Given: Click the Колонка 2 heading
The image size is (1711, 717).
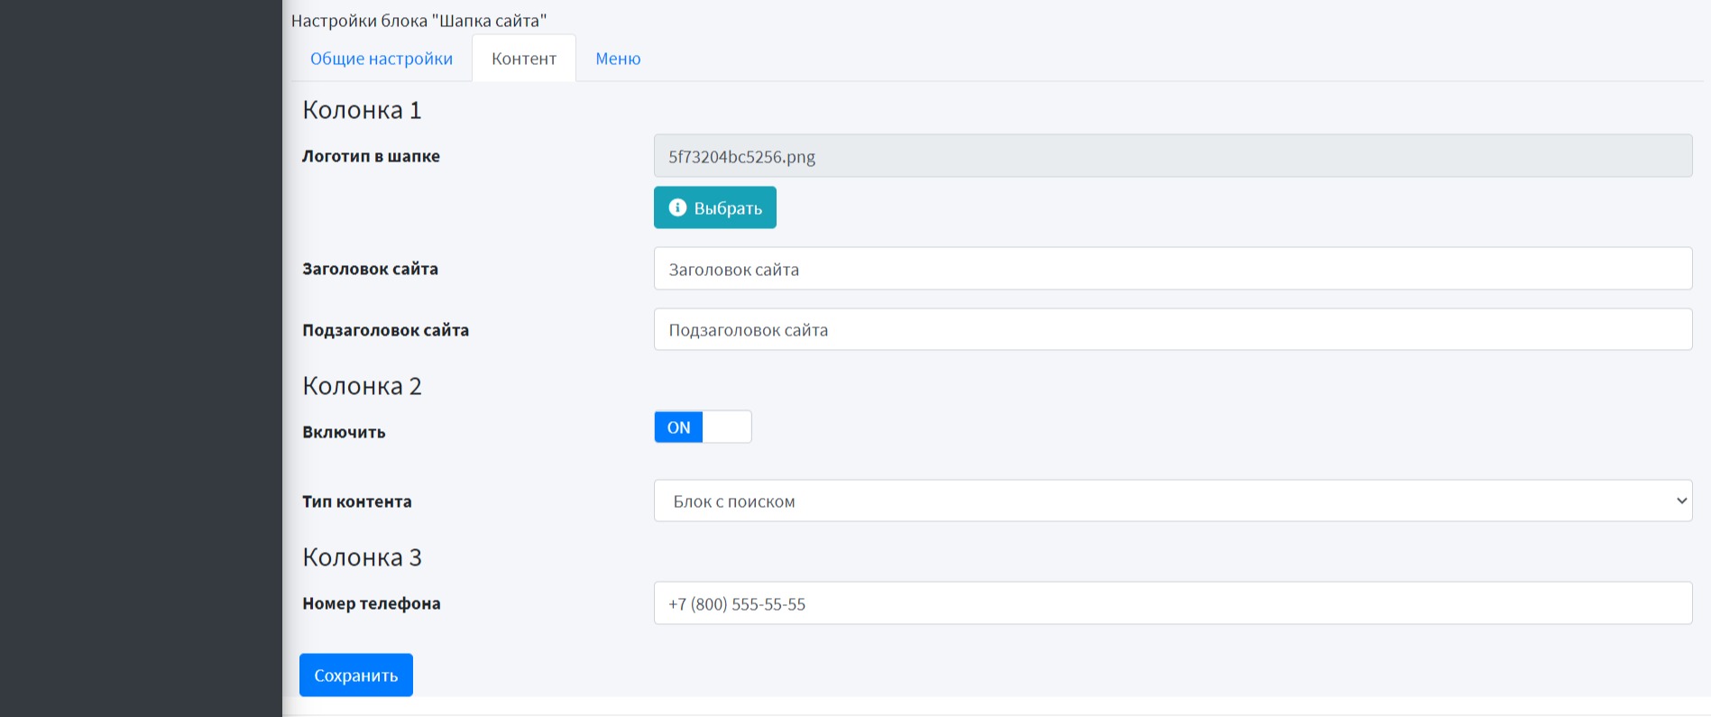Looking at the screenshot, I should 362,386.
